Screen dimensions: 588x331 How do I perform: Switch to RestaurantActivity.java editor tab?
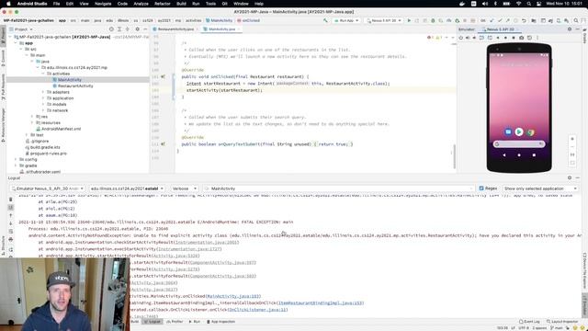(175, 29)
